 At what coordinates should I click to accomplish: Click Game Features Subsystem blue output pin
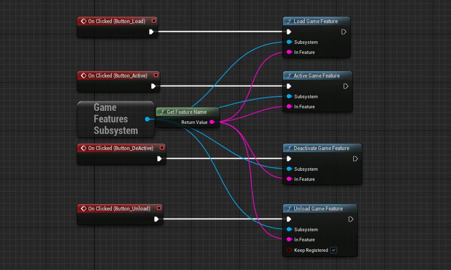147,119
